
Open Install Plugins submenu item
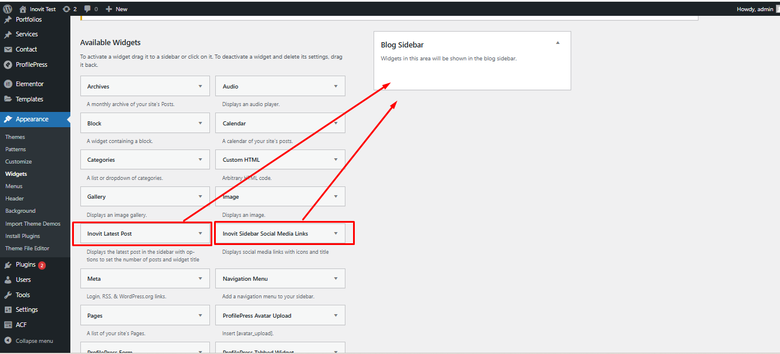(x=23, y=236)
